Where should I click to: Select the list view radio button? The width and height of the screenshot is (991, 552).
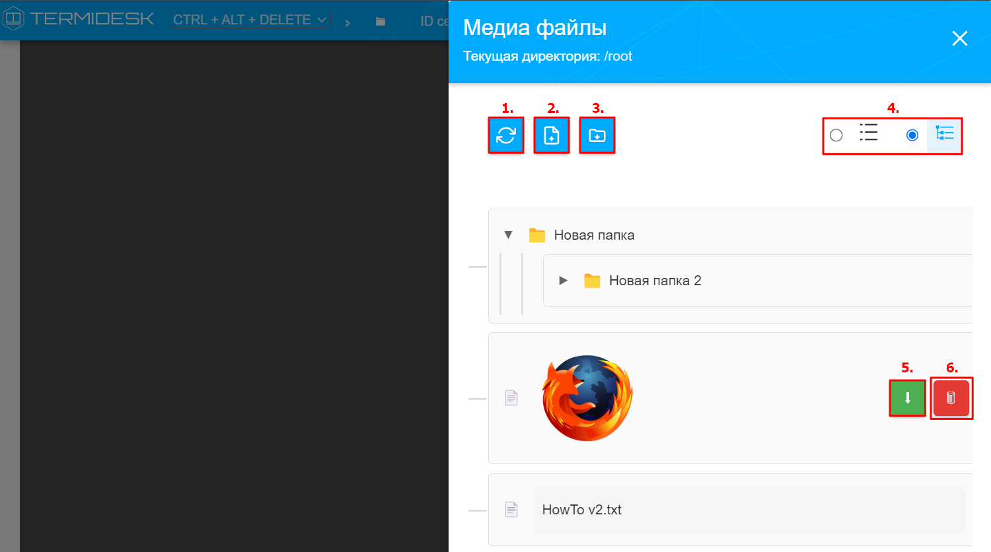click(836, 135)
